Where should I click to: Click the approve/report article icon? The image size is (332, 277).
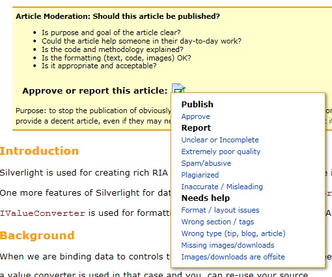coord(178,88)
